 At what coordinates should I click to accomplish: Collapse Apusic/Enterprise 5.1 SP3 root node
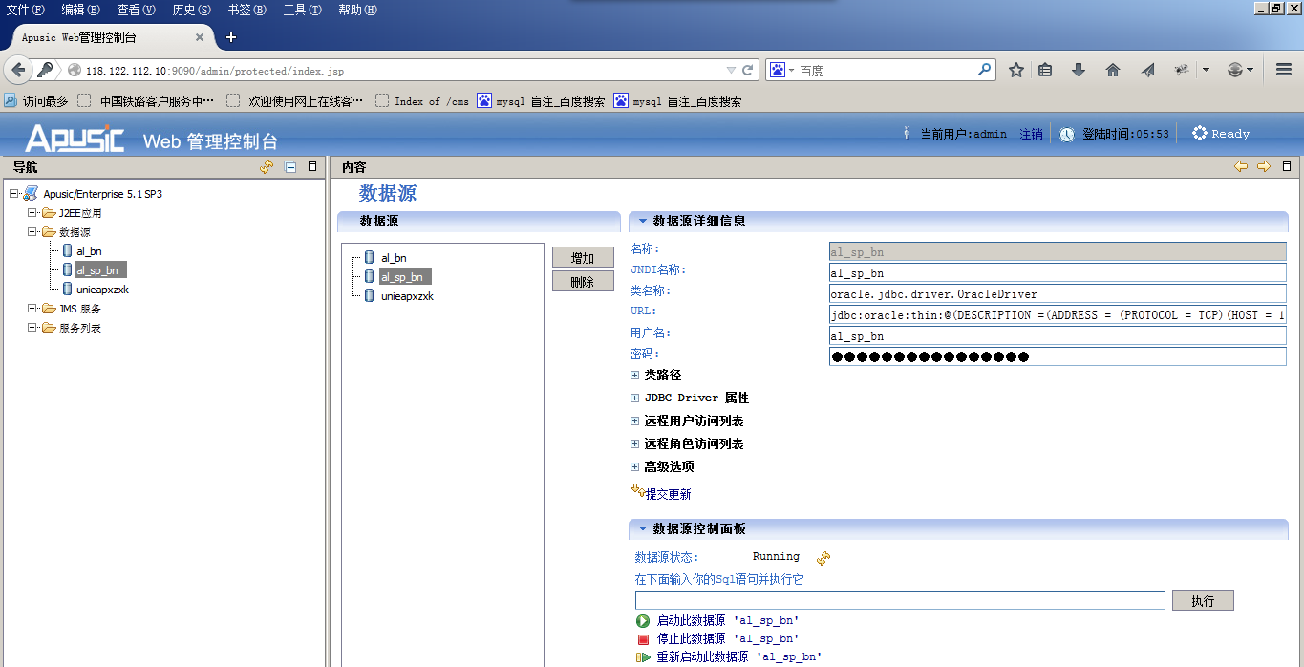(x=14, y=194)
